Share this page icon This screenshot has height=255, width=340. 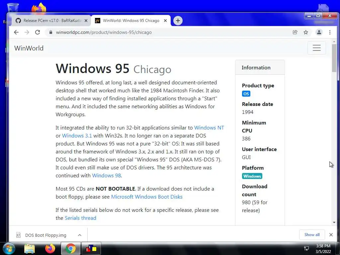point(295,32)
